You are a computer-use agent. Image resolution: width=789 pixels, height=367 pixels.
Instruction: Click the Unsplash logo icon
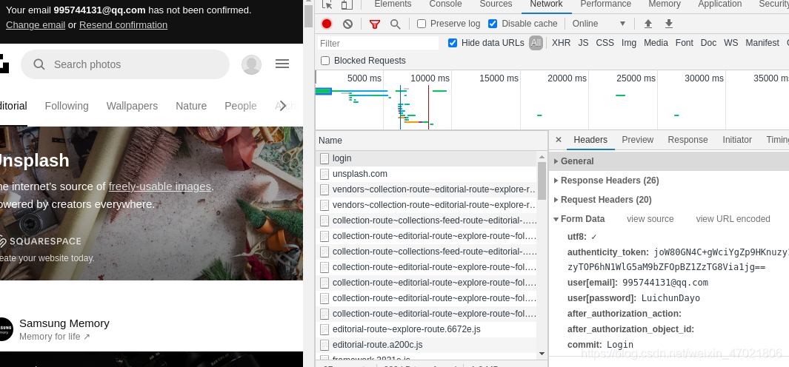point(4,64)
